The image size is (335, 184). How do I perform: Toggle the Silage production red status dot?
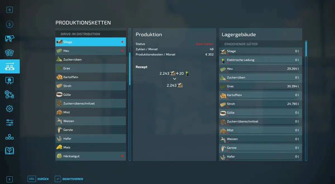(122, 42)
